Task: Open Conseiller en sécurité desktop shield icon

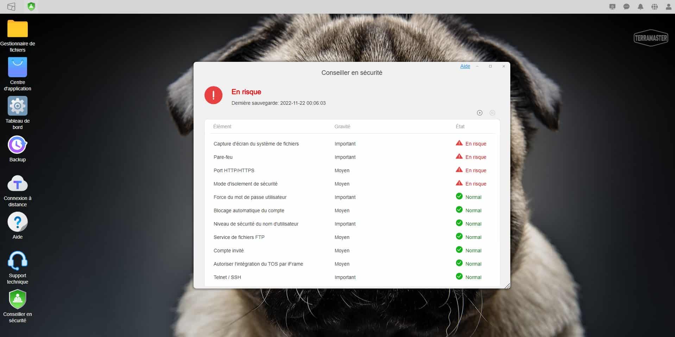Action: click(x=18, y=299)
